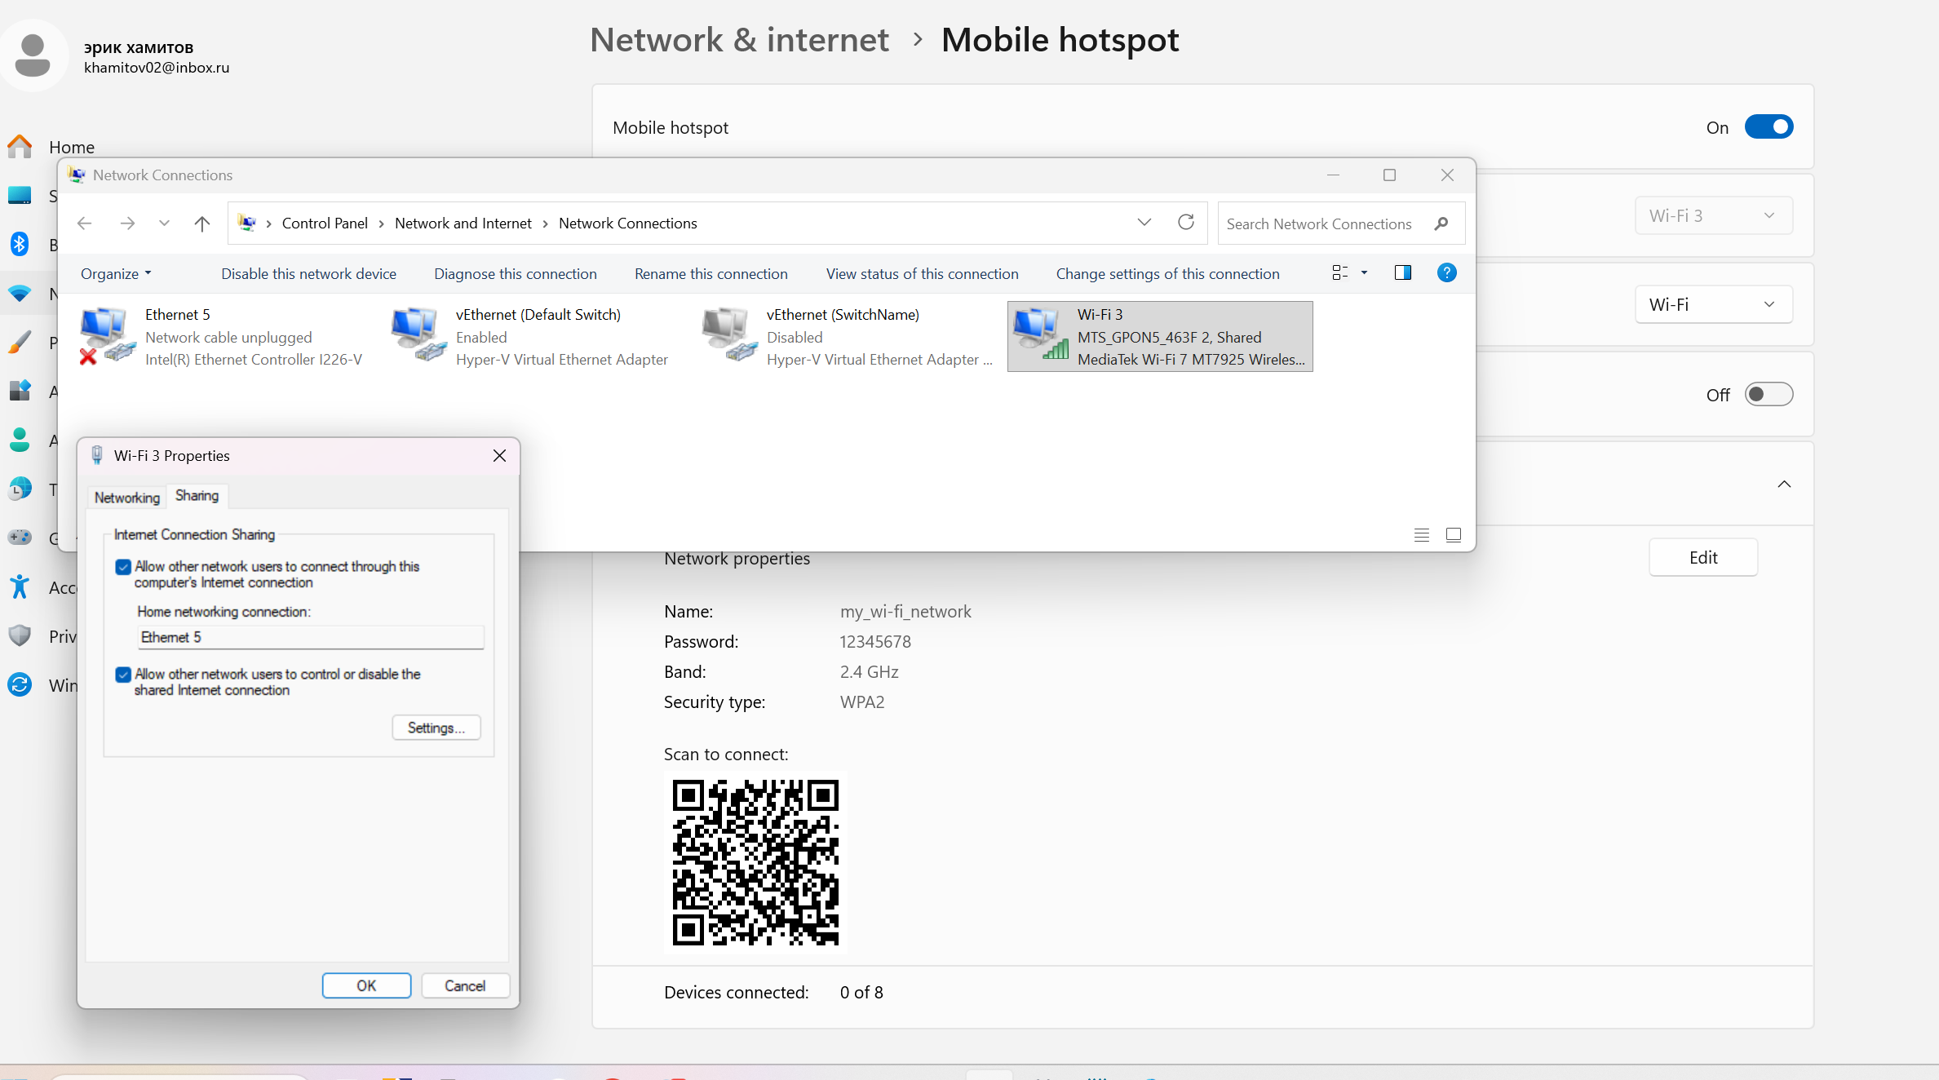The height and width of the screenshot is (1080, 1939).
Task: Click Disable this network device
Action: 308,274
